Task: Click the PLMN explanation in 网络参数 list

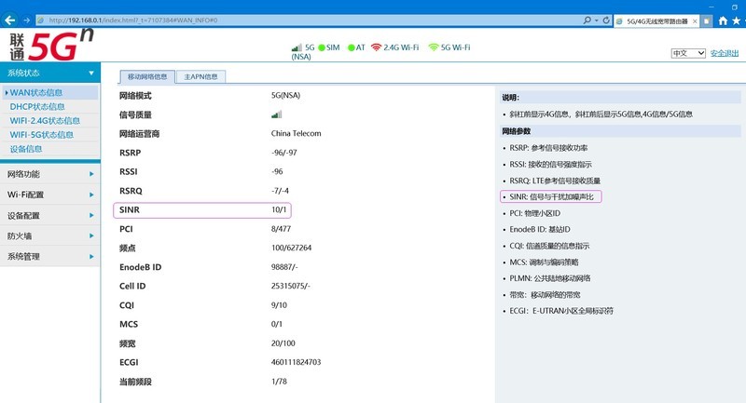Action: click(x=549, y=278)
